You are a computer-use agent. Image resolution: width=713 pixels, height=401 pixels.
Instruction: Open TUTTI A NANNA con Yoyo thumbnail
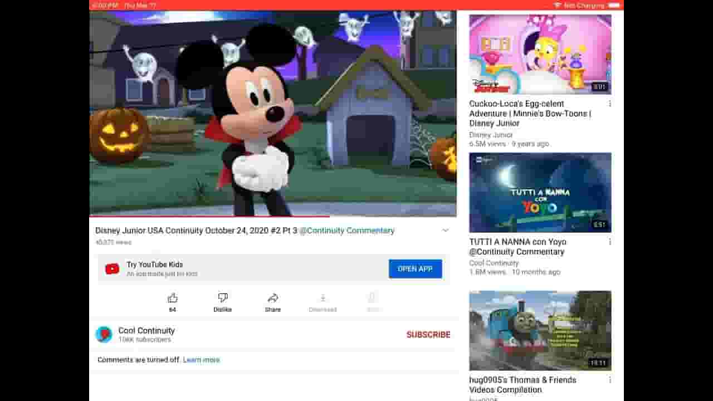tap(540, 192)
